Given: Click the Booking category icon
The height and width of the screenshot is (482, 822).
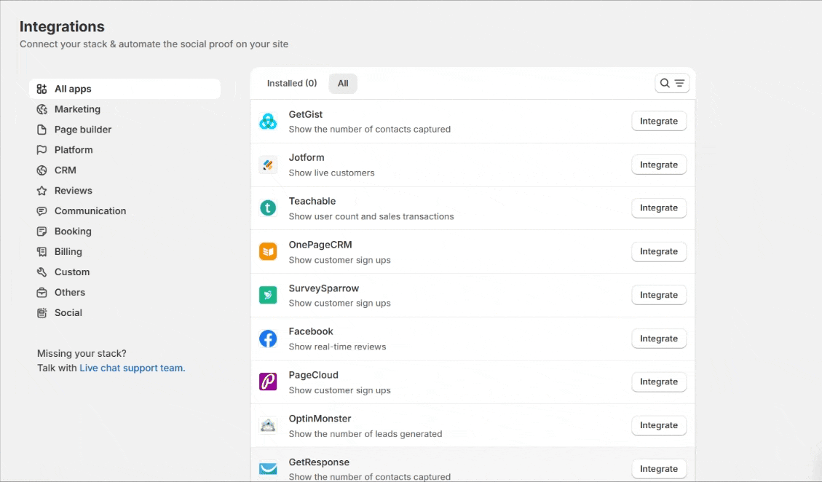Looking at the screenshot, I should pos(42,232).
